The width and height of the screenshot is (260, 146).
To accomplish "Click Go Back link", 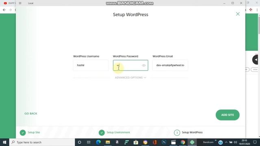I will pyautogui.click(x=31, y=114).
